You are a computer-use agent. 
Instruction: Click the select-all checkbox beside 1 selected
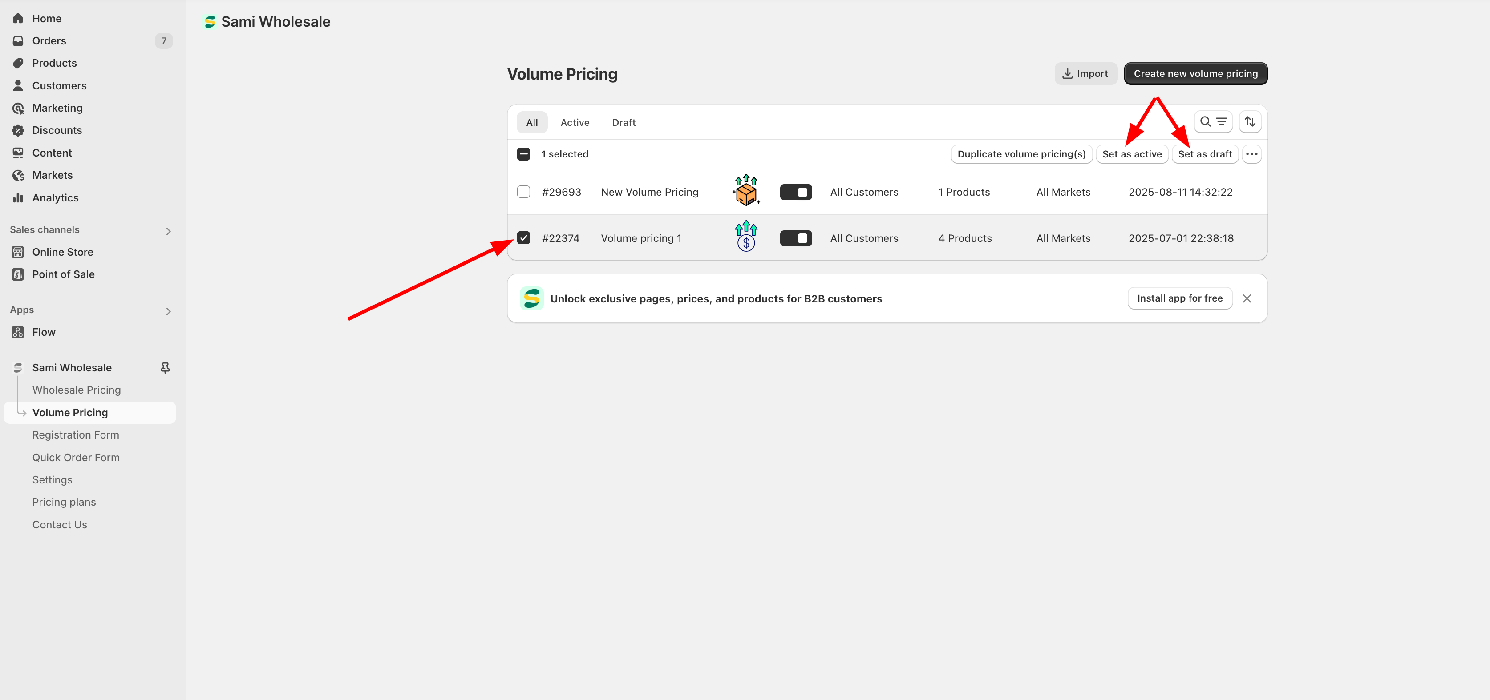(x=523, y=154)
